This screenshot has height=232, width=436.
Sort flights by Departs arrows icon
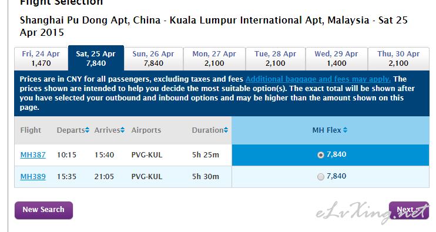point(88,130)
